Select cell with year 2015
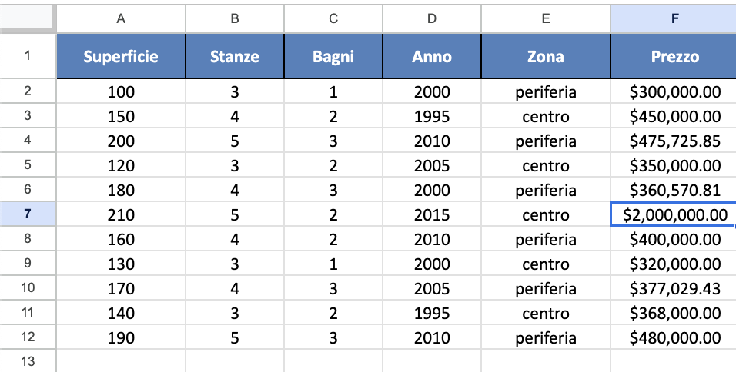 click(432, 214)
